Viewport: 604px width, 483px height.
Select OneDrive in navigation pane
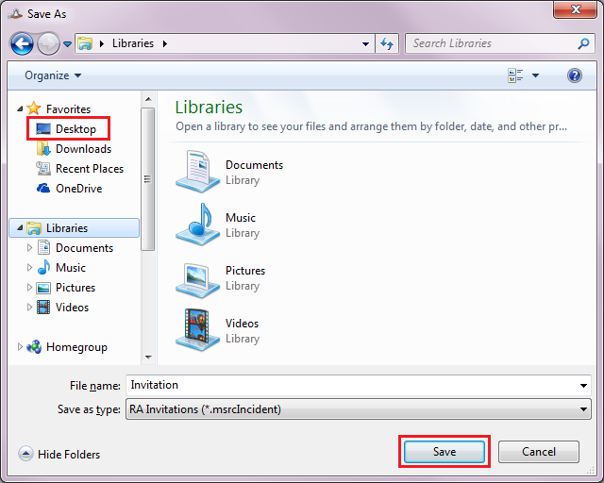69,189
